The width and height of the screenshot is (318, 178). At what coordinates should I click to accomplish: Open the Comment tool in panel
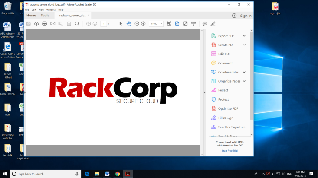tap(225, 63)
